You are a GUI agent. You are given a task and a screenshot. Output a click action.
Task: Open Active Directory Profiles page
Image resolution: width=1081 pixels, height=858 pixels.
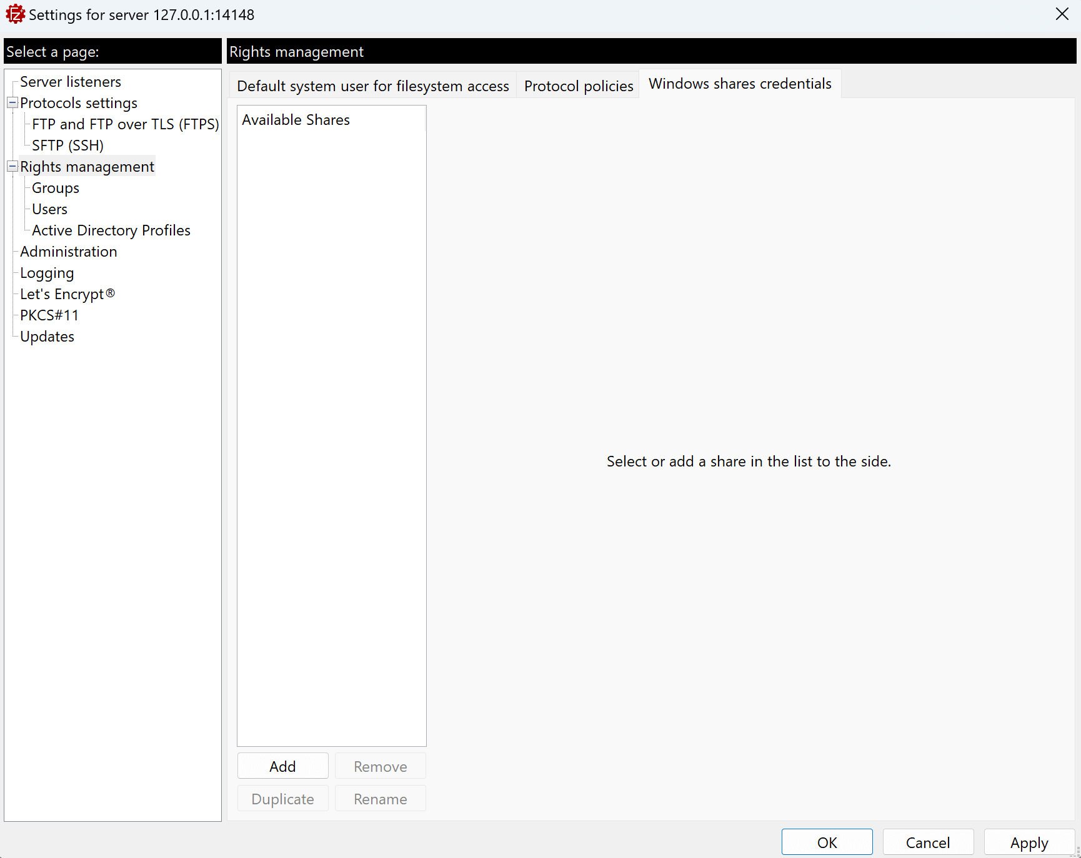point(111,230)
